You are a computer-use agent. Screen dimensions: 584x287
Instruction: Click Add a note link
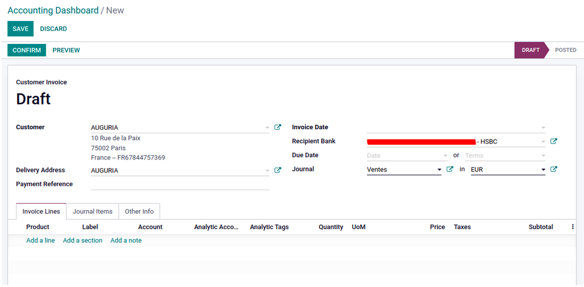126,240
